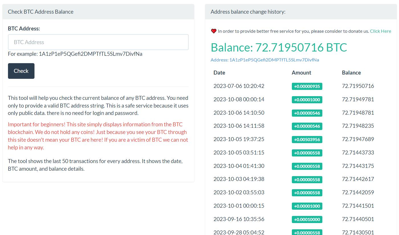
Task: Click the BTC Address: field label
Action: pos(24,28)
